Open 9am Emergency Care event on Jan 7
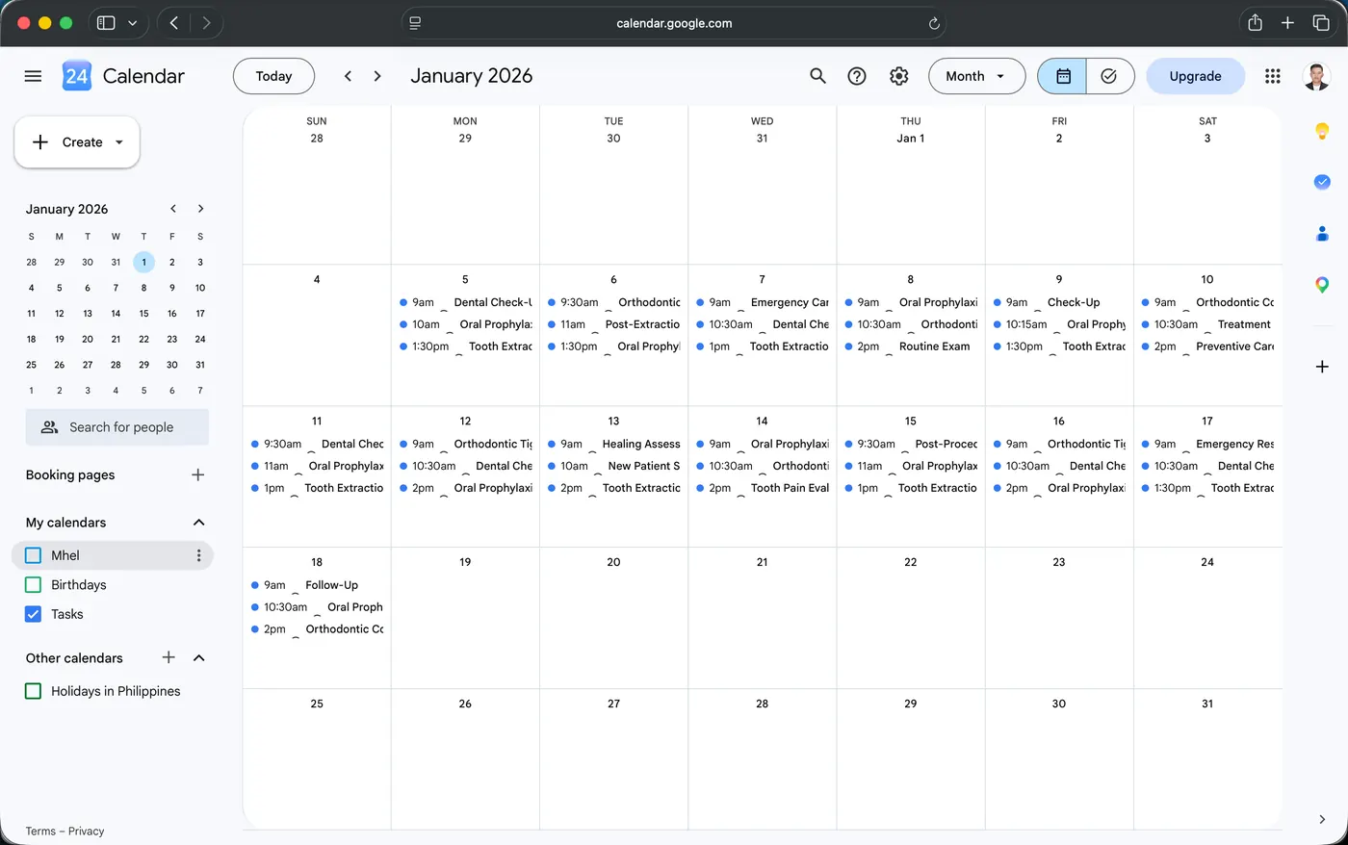Viewport: 1348px width, 845px height. [x=762, y=302]
